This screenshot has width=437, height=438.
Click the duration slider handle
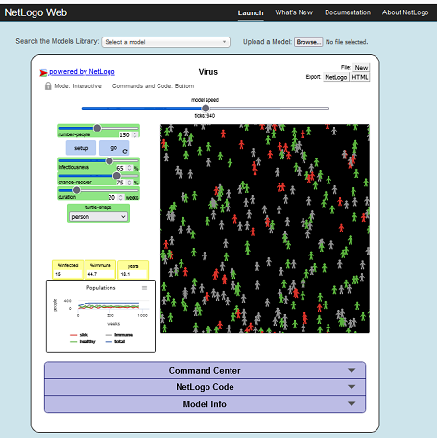[76, 190]
